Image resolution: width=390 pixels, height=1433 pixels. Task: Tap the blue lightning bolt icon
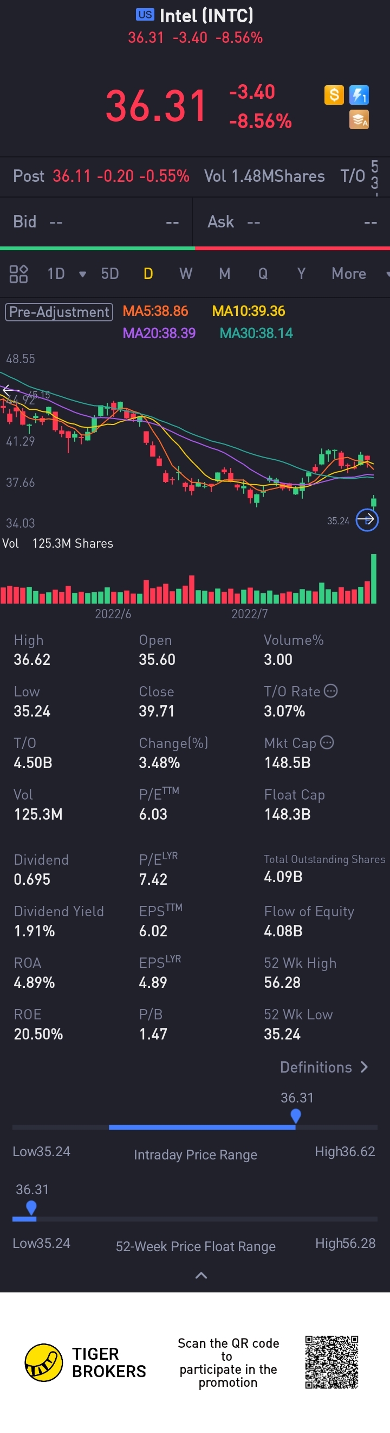point(359,95)
